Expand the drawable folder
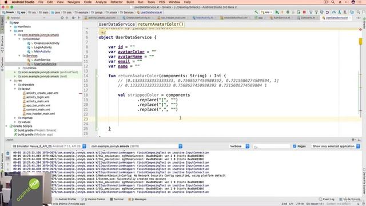366x206 pixels. [x=15, y=85]
